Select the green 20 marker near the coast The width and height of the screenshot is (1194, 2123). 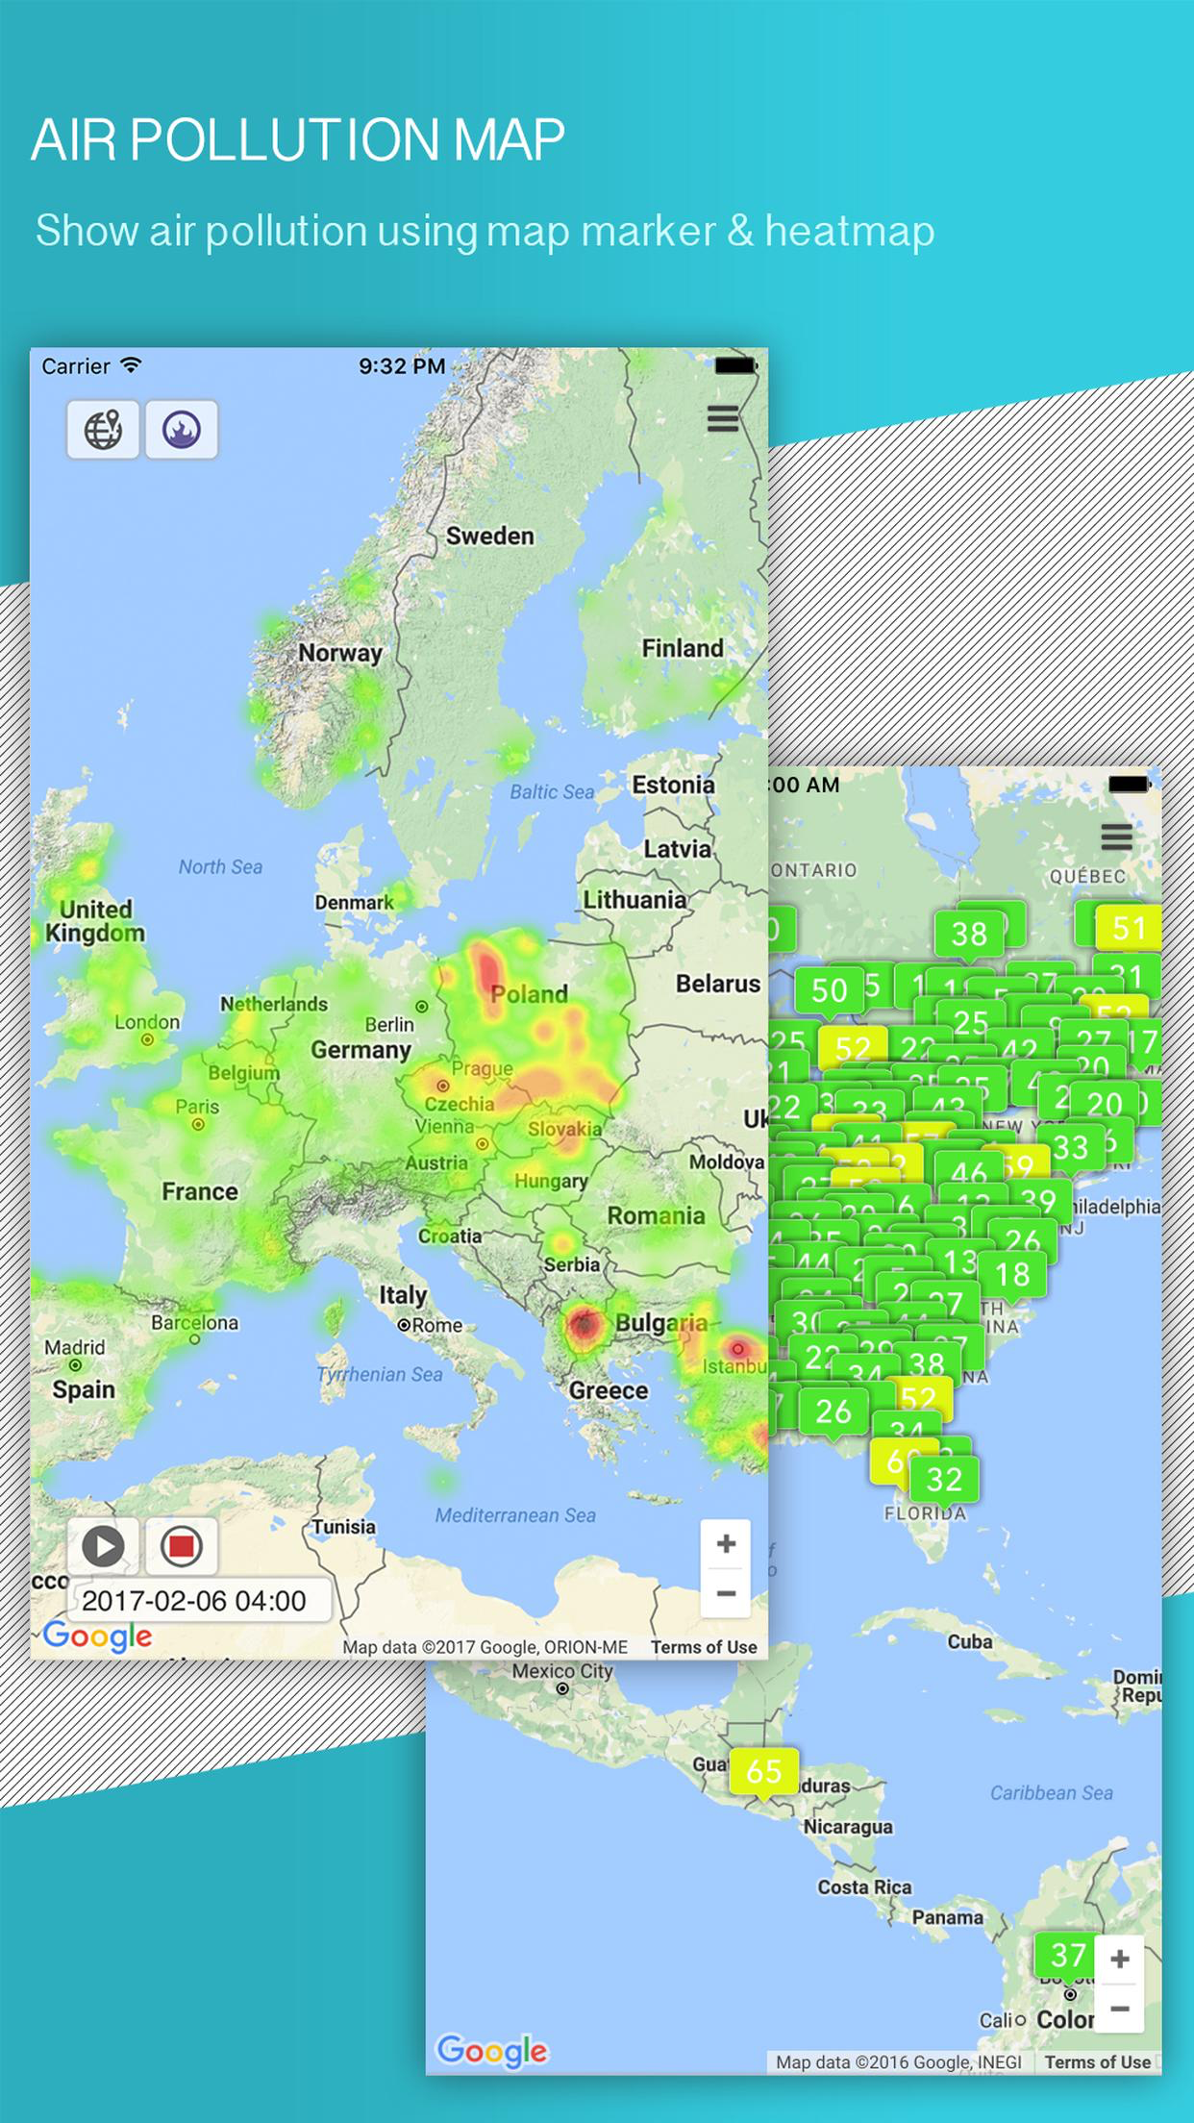point(1105,1104)
